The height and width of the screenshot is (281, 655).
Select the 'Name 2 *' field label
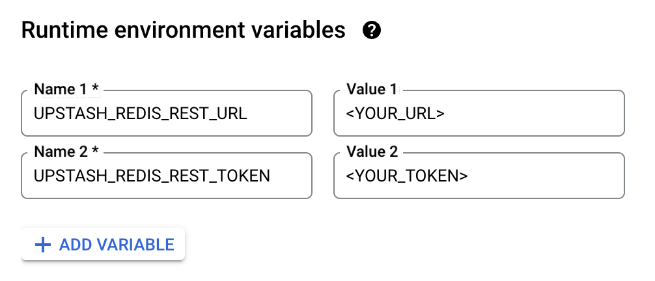pos(66,152)
